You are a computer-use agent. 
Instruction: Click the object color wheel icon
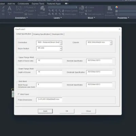tap(117, 7)
